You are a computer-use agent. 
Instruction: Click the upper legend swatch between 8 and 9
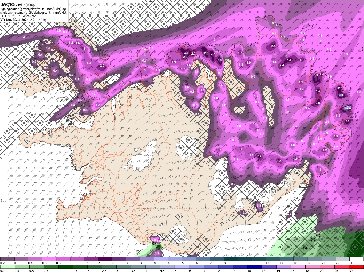(230, 259)
